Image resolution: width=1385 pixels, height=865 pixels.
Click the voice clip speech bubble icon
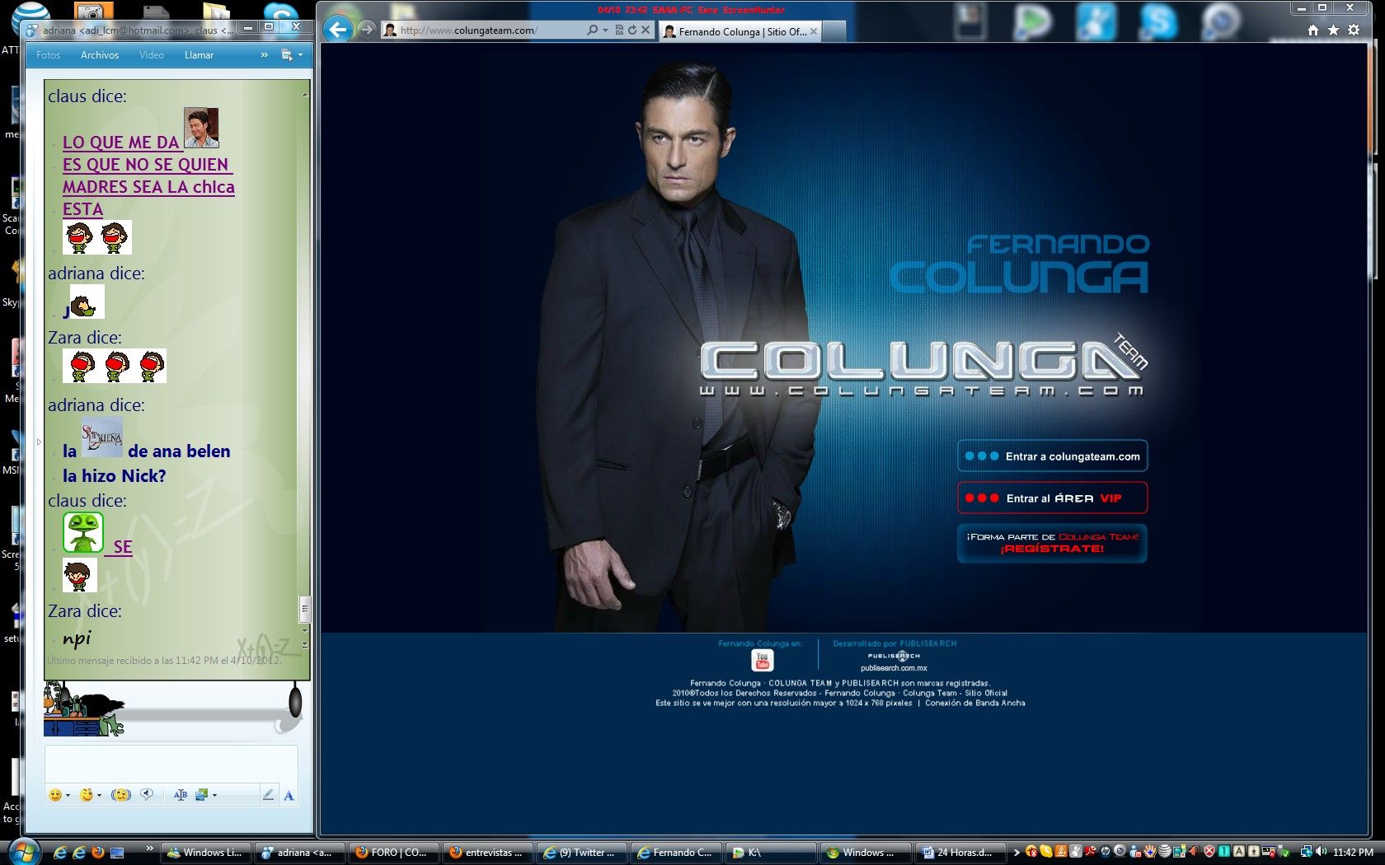(x=147, y=794)
